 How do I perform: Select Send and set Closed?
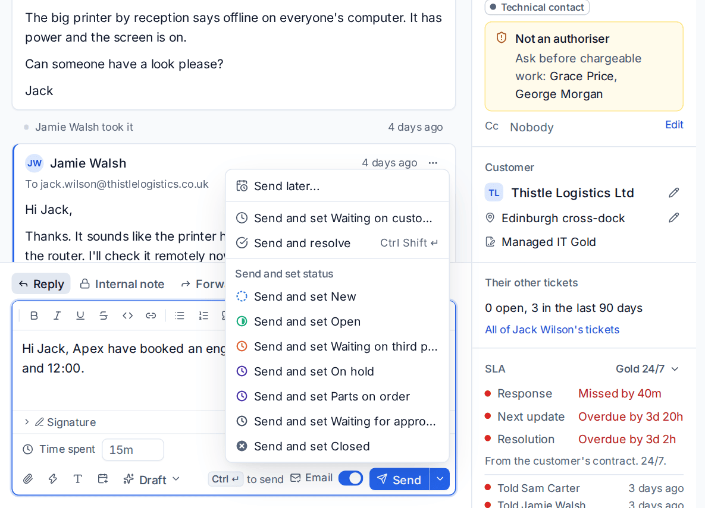pos(337,446)
